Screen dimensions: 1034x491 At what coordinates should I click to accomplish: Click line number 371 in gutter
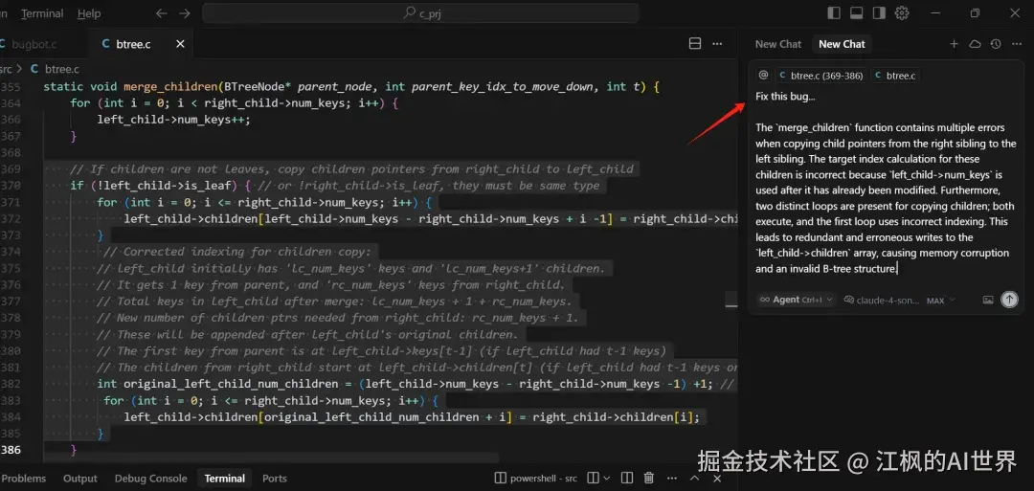tap(11, 202)
